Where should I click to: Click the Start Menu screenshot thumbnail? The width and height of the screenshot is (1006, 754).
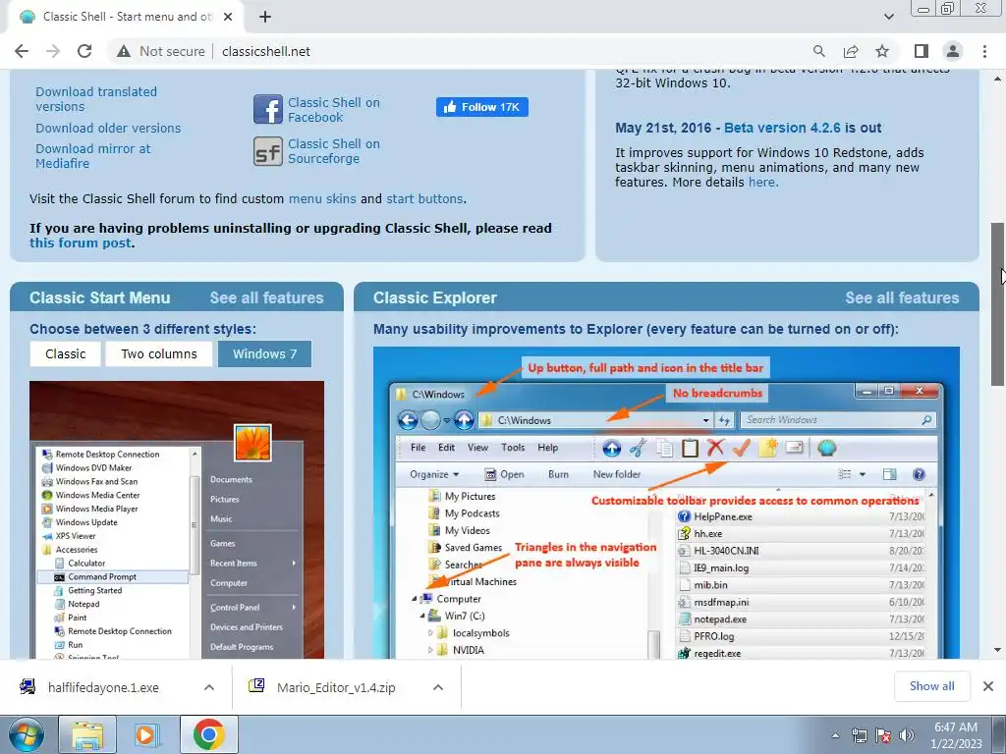tap(177, 519)
